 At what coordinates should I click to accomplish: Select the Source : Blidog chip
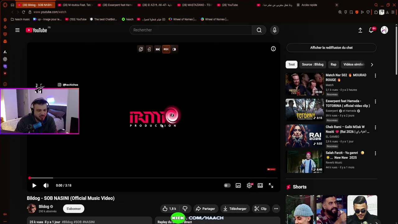[312, 64]
